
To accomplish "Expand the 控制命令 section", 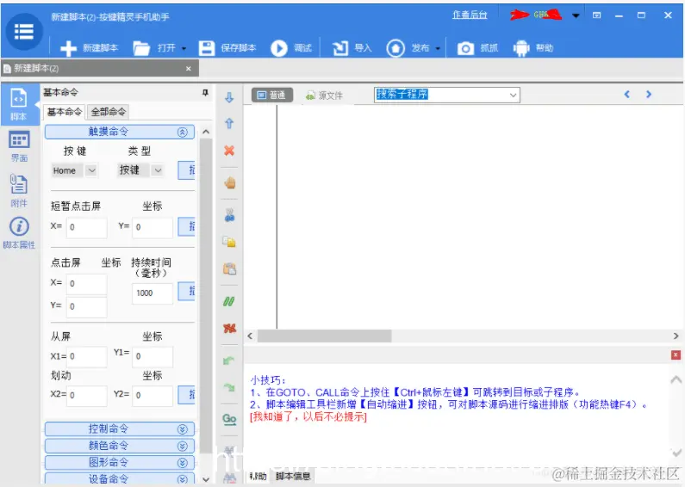I will tap(120, 429).
